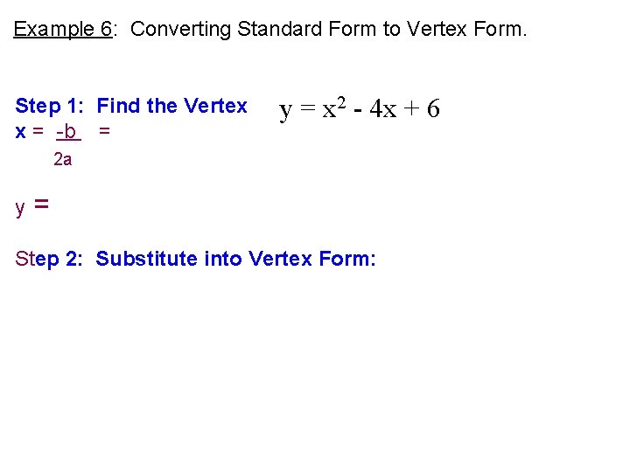Click the word "Standard" in the title

click(x=279, y=30)
